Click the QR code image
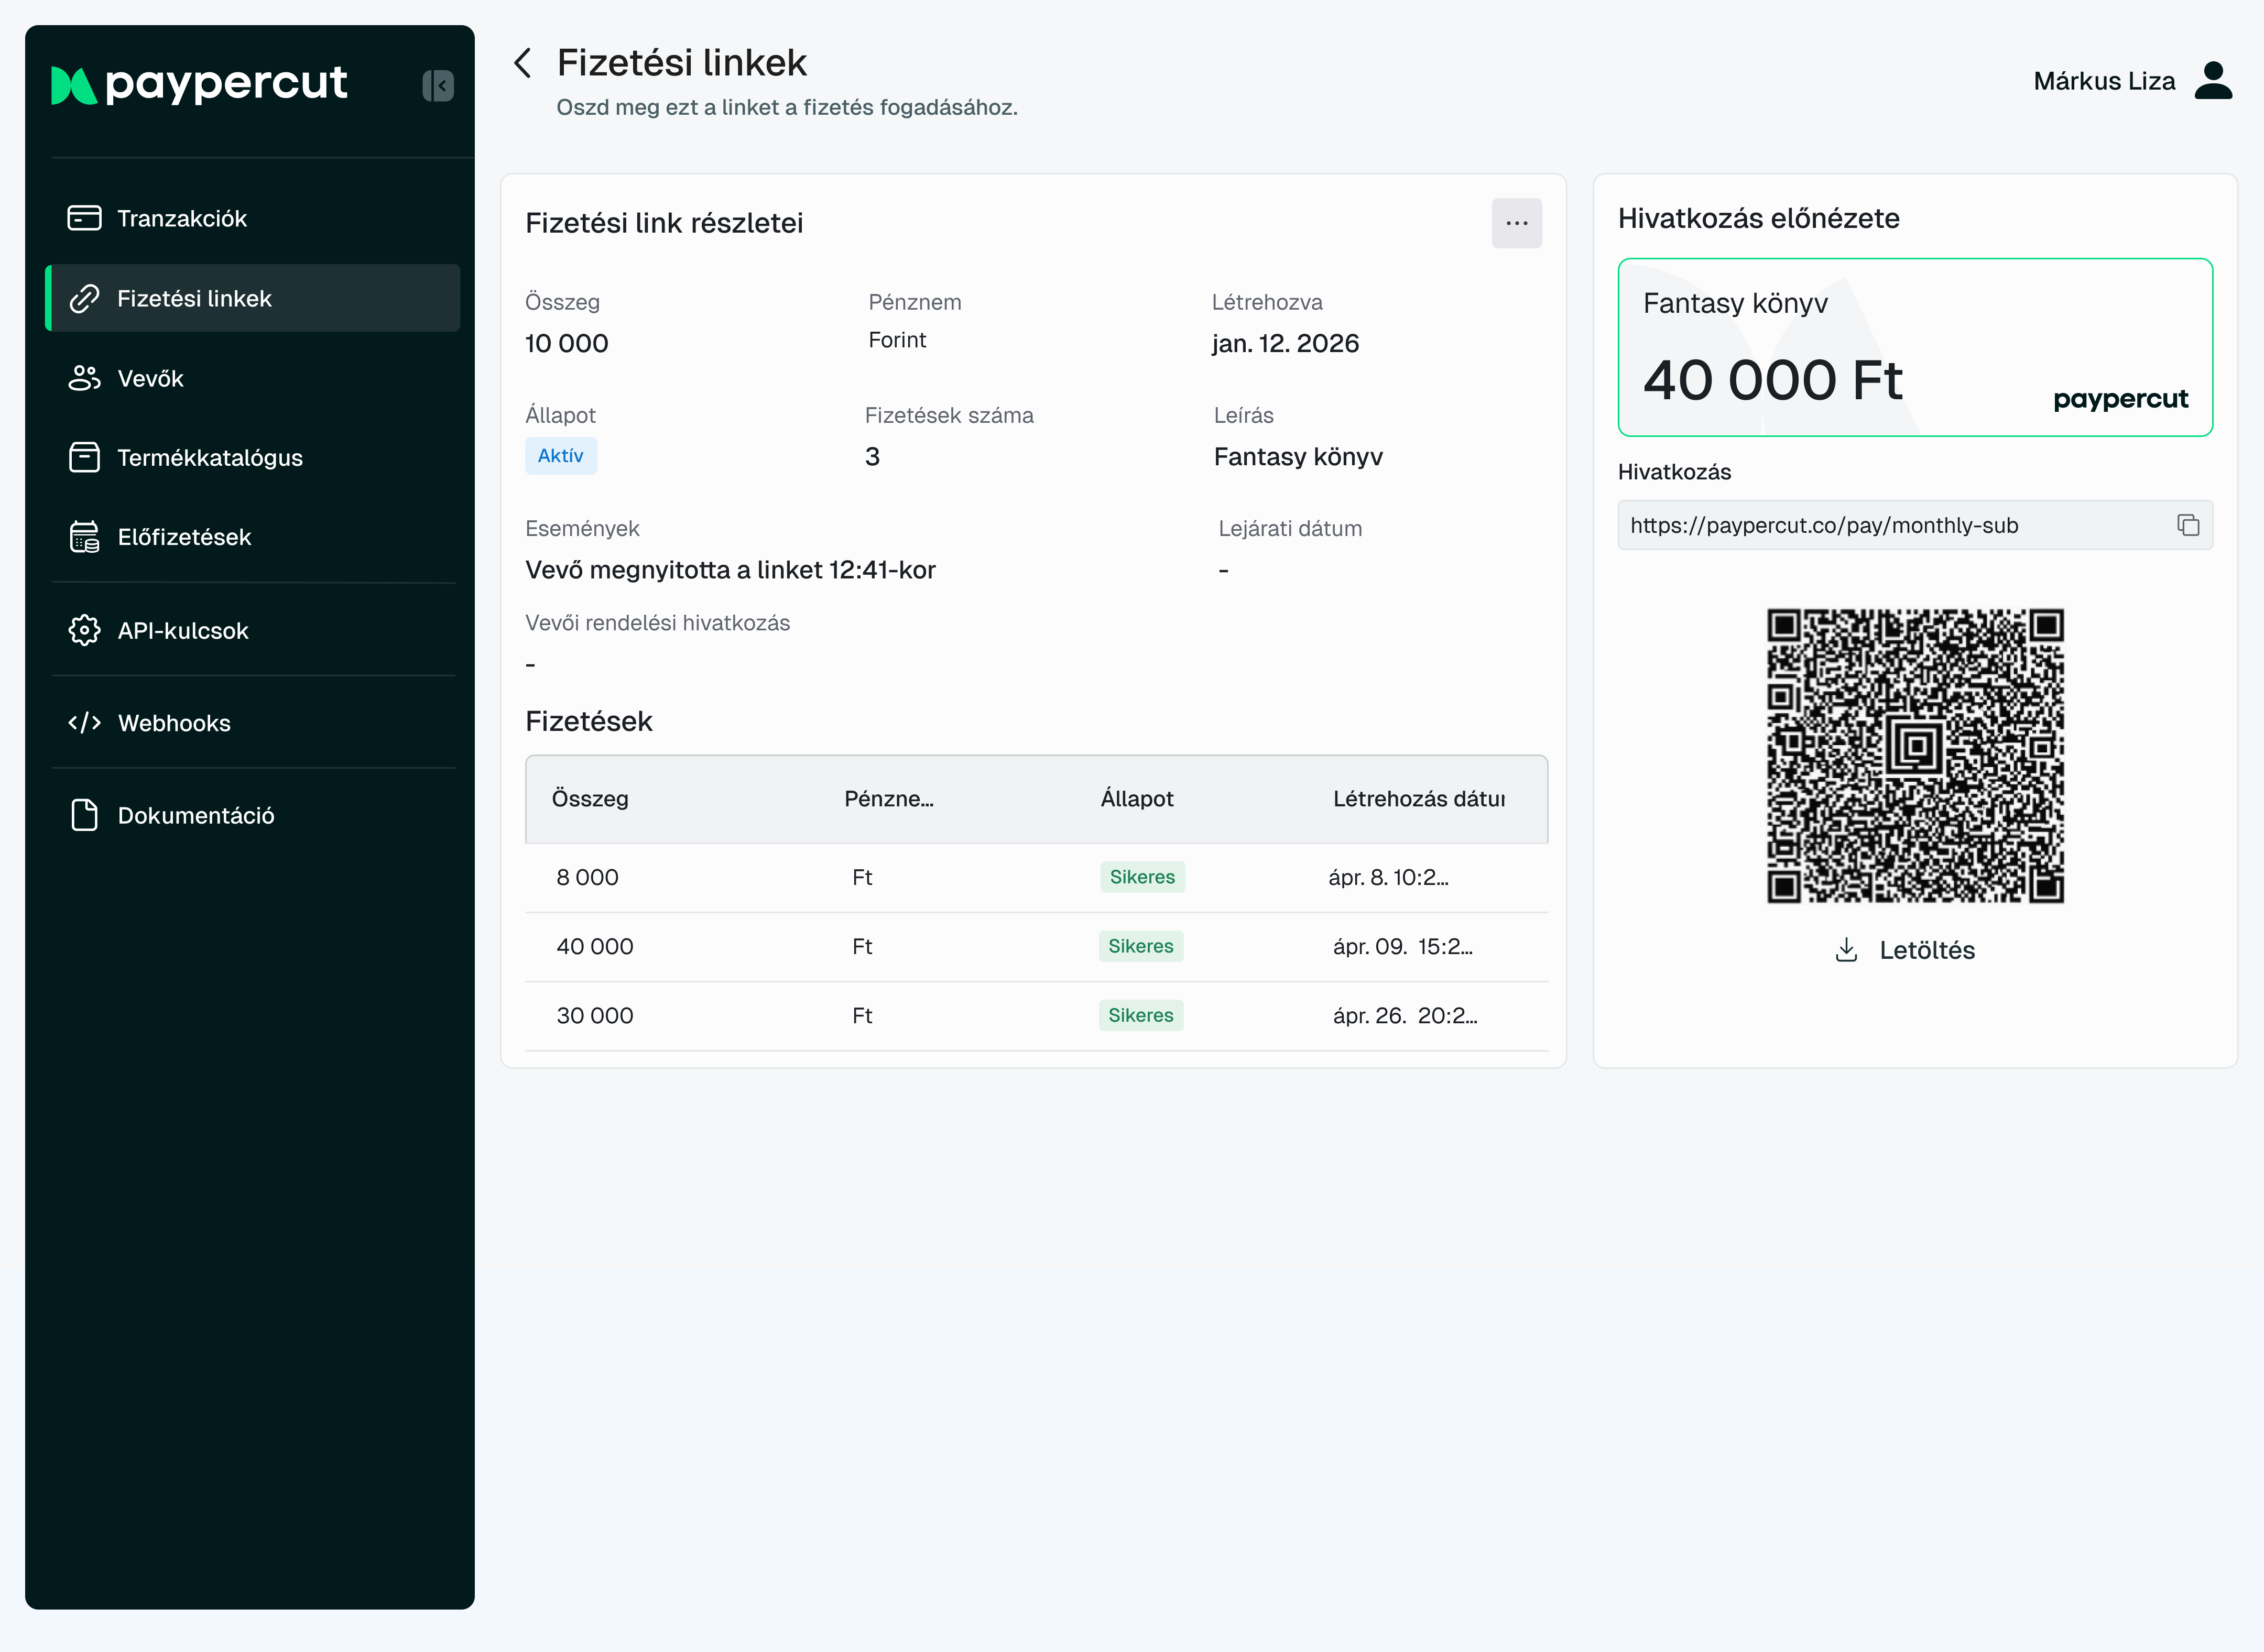2264x1652 pixels. [x=1915, y=756]
